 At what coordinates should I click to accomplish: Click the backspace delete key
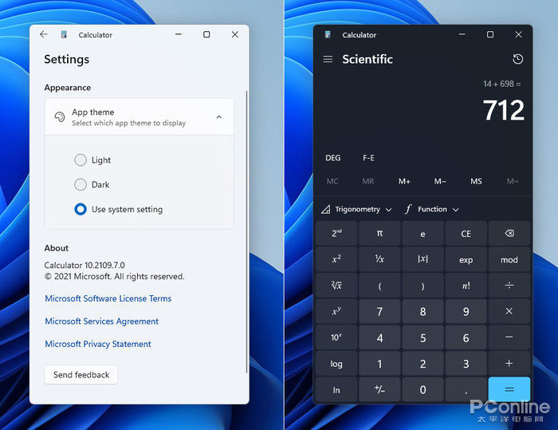[509, 233]
